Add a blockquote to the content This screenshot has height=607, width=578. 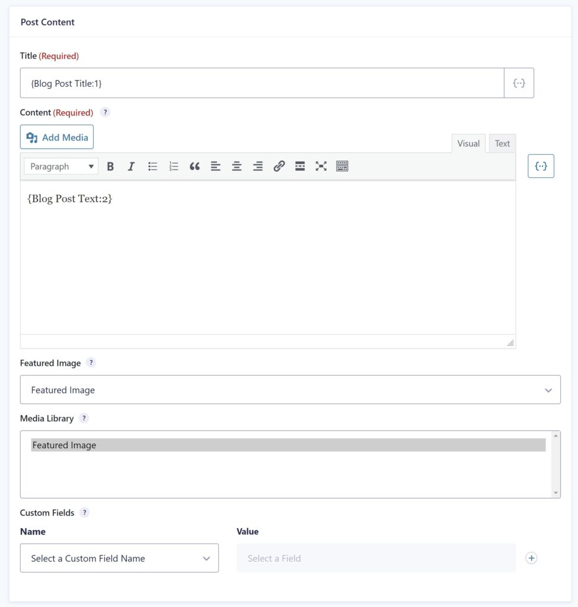[194, 166]
